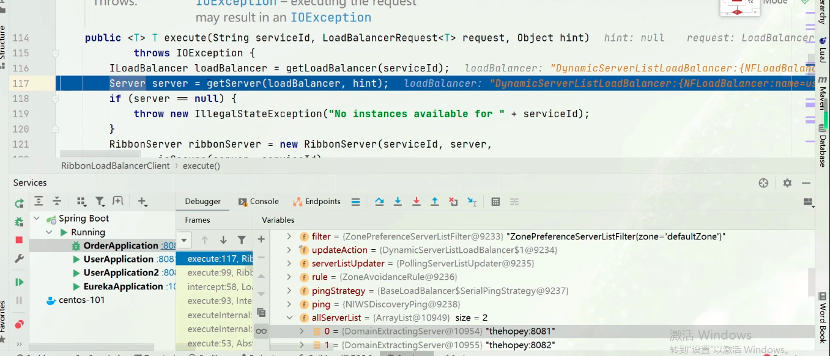830x356 pixels.
Task: Switch to the Endpoints tab
Action: [316, 202]
